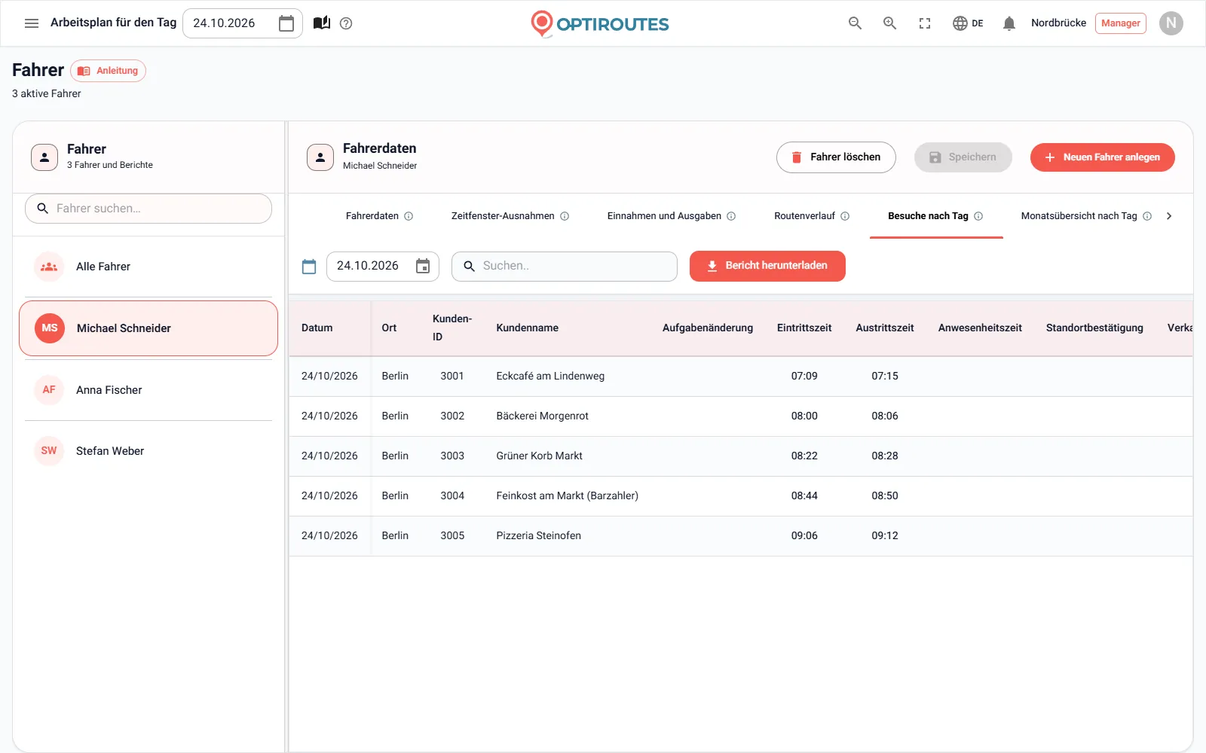Viewport: 1206px width, 753px height.
Task: Click info icon next to Besuche nach Tag
Action: coord(978,216)
